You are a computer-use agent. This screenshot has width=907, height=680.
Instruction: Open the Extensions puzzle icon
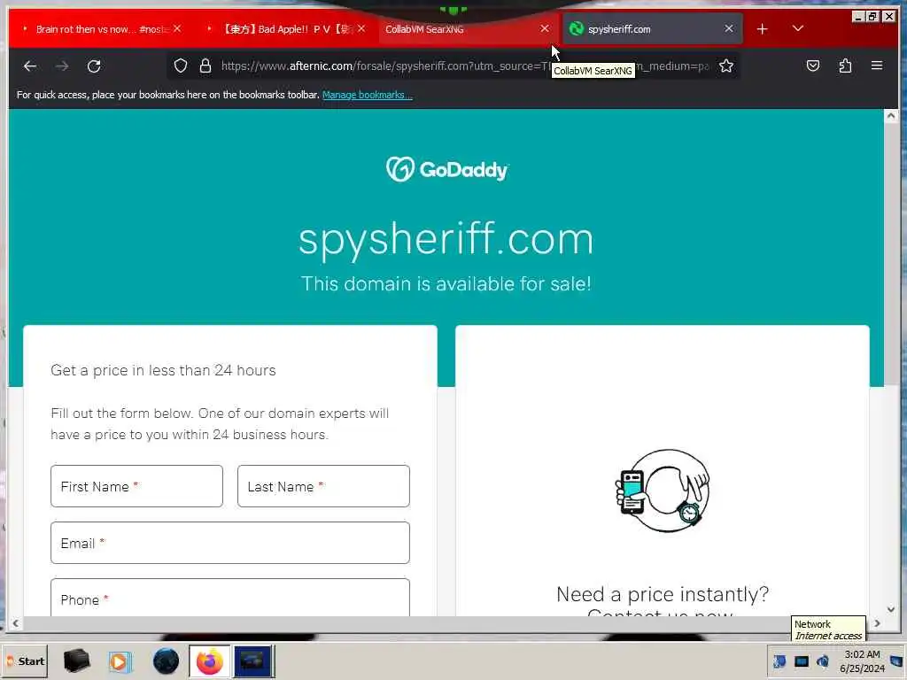click(845, 66)
